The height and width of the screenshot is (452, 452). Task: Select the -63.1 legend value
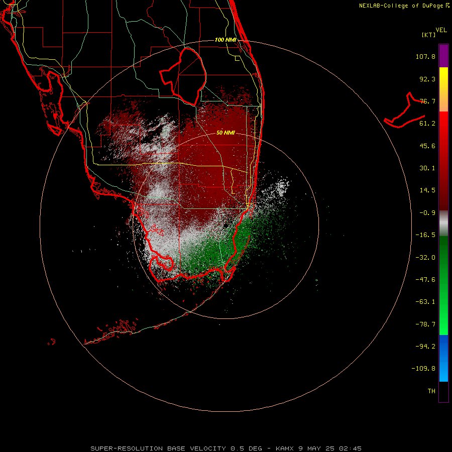[x=425, y=302]
